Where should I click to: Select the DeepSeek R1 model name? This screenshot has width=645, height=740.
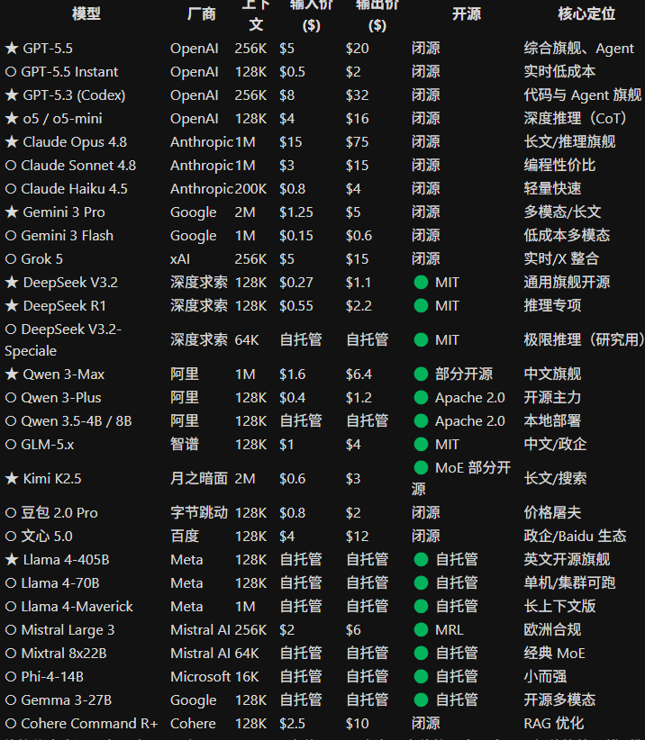64,306
